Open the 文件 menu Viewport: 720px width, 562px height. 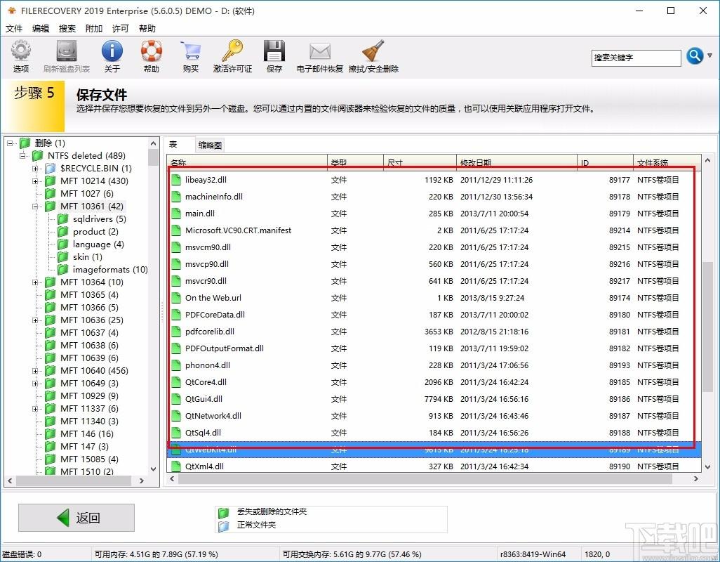[x=14, y=29]
